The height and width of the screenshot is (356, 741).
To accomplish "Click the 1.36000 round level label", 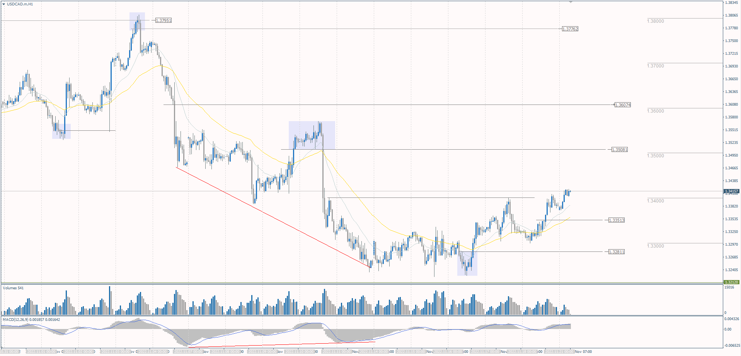I will (x=656, y=111).
